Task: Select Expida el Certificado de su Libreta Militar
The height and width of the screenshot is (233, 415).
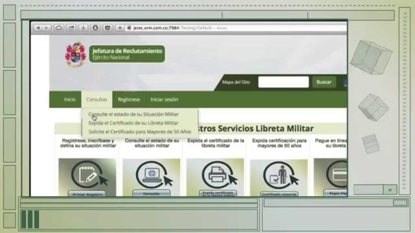Action: pos(133,123)
